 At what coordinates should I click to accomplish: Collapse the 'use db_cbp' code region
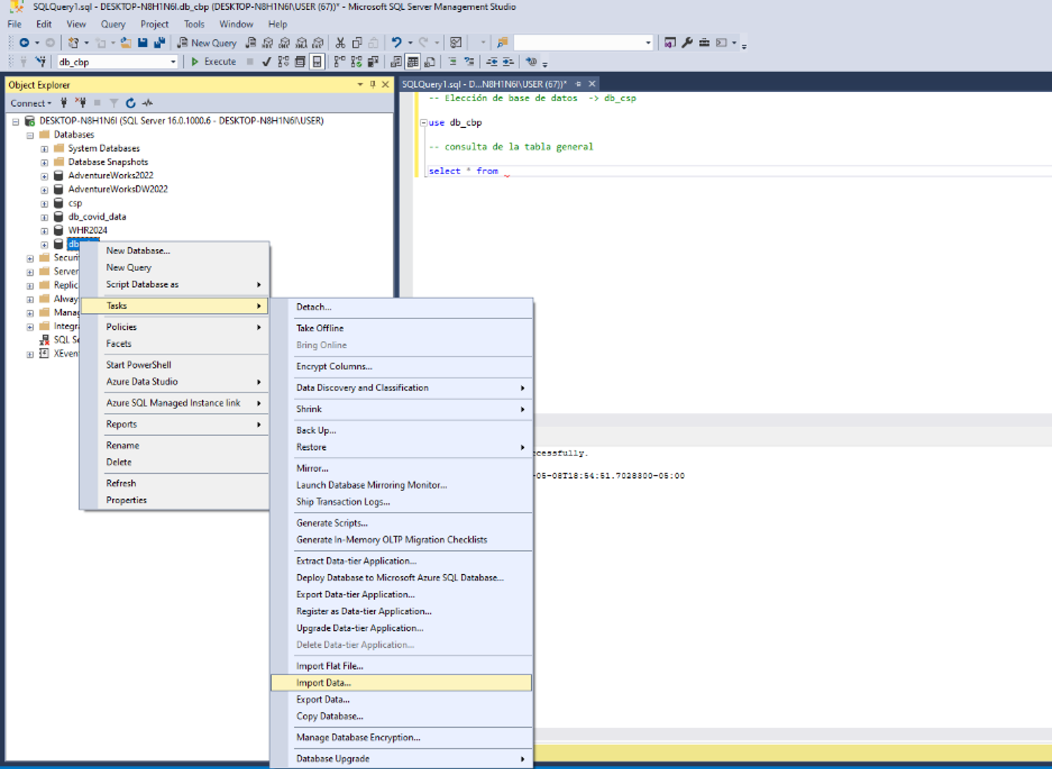[x=423, y=123]
